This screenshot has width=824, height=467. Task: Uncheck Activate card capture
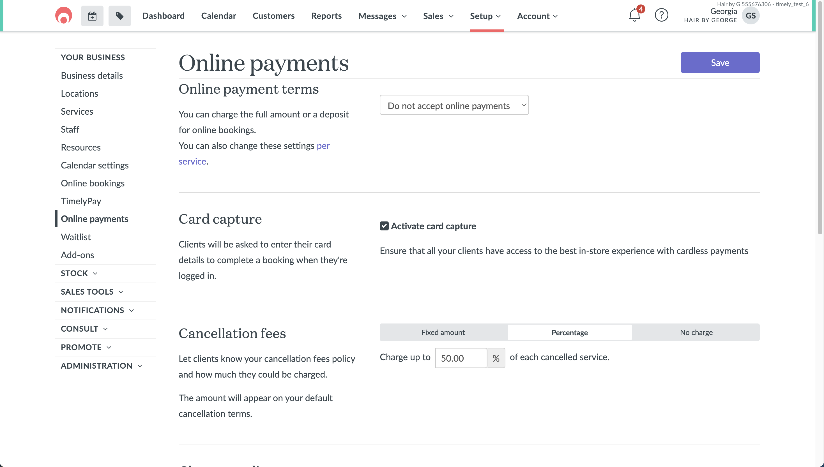[384, 226]
